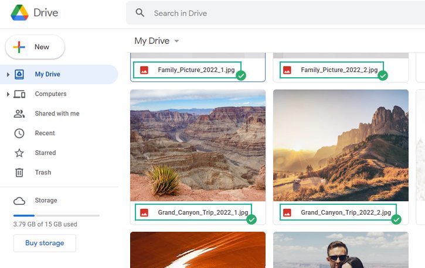This screenshot has width=425, height=268.
Task: Click green checkmark on Family_Picture_2022_1.jpg
Action: click(241, 75)
